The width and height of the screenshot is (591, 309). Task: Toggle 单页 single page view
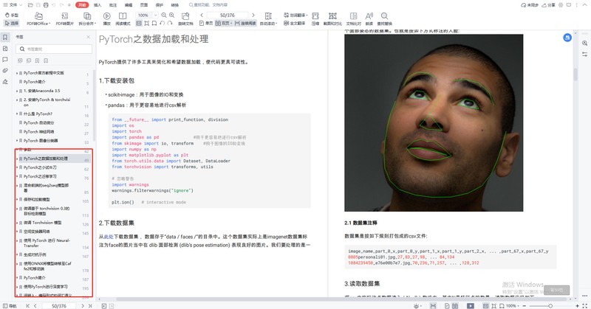[206, 24]
